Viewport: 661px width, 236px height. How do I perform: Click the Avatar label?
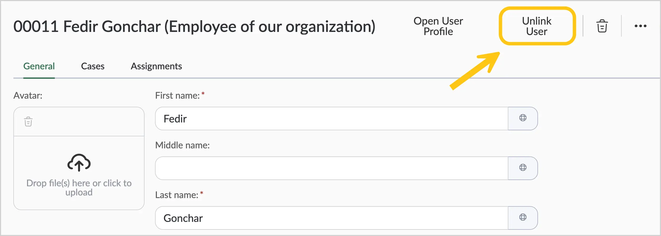coord(28,95)
